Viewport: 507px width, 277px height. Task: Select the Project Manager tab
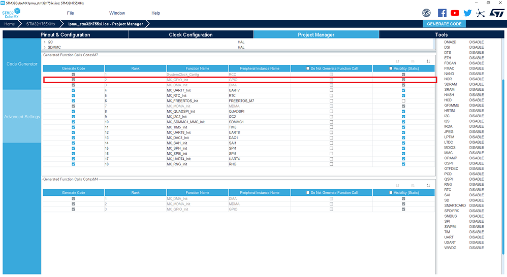pos(316,34)
